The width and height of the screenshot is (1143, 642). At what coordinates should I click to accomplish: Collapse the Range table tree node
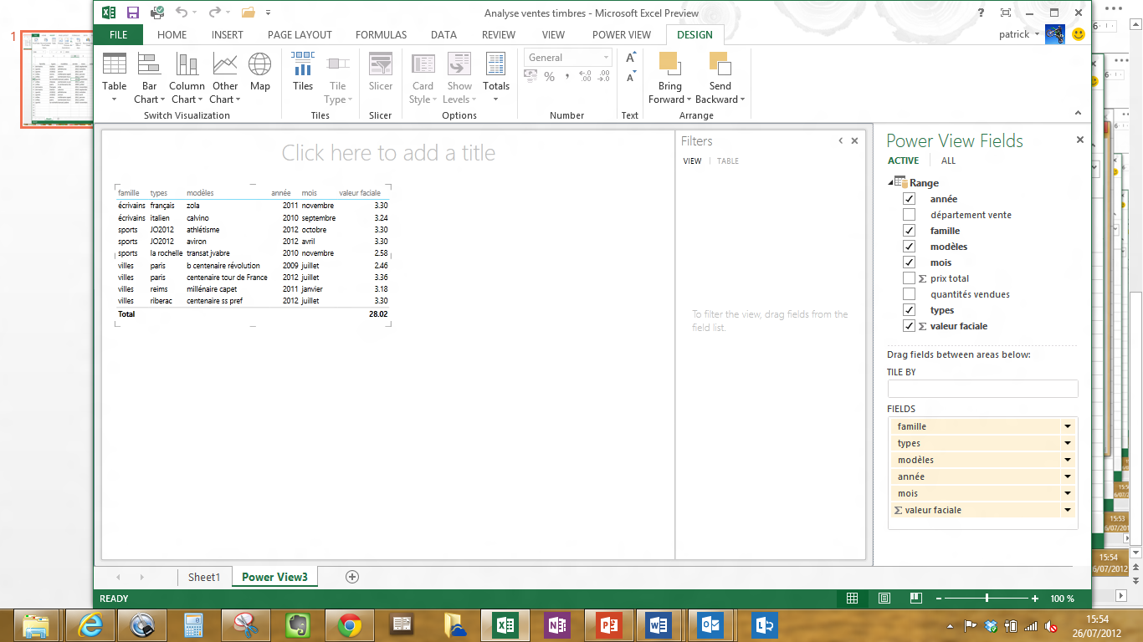coord(890,183)
